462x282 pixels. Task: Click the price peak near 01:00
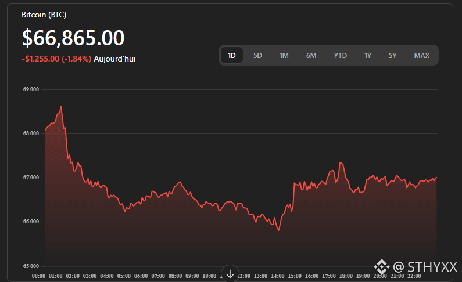click(x=61, y=106)
